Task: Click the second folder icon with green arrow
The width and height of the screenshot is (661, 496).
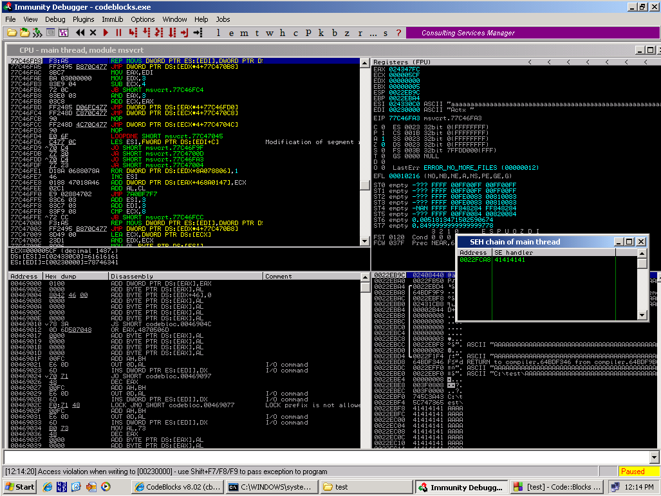Action: pyautogui.click(x=25, y=33)
